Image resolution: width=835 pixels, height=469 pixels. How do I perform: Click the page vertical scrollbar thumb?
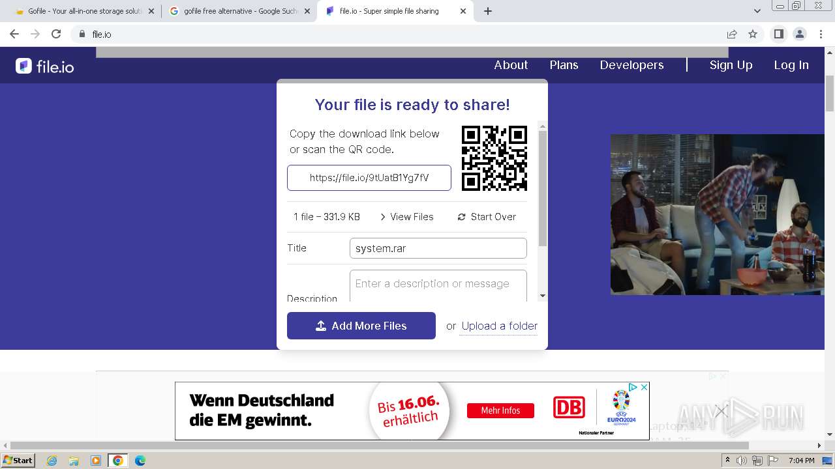pos(830,94)
